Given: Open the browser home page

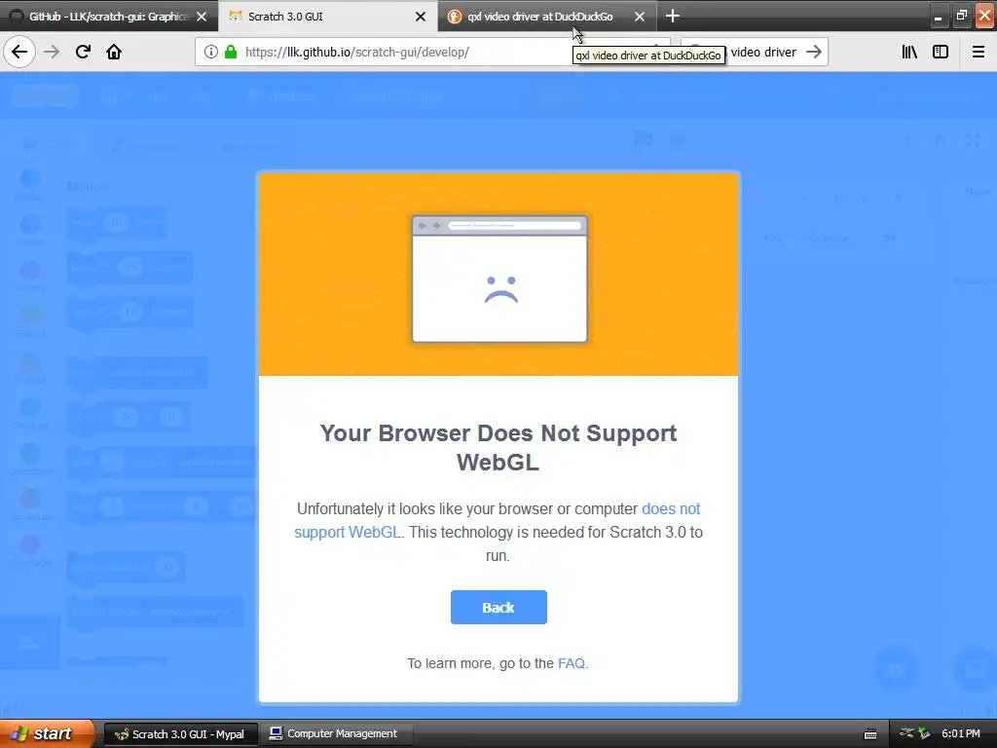Looking at the screenshot, I should point(114,52).
